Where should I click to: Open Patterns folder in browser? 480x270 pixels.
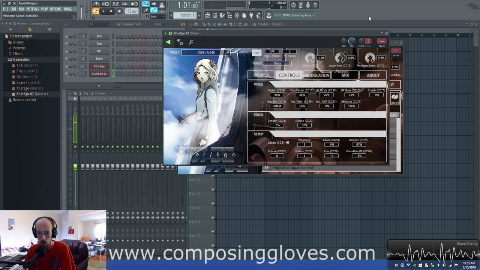[19, 48]
